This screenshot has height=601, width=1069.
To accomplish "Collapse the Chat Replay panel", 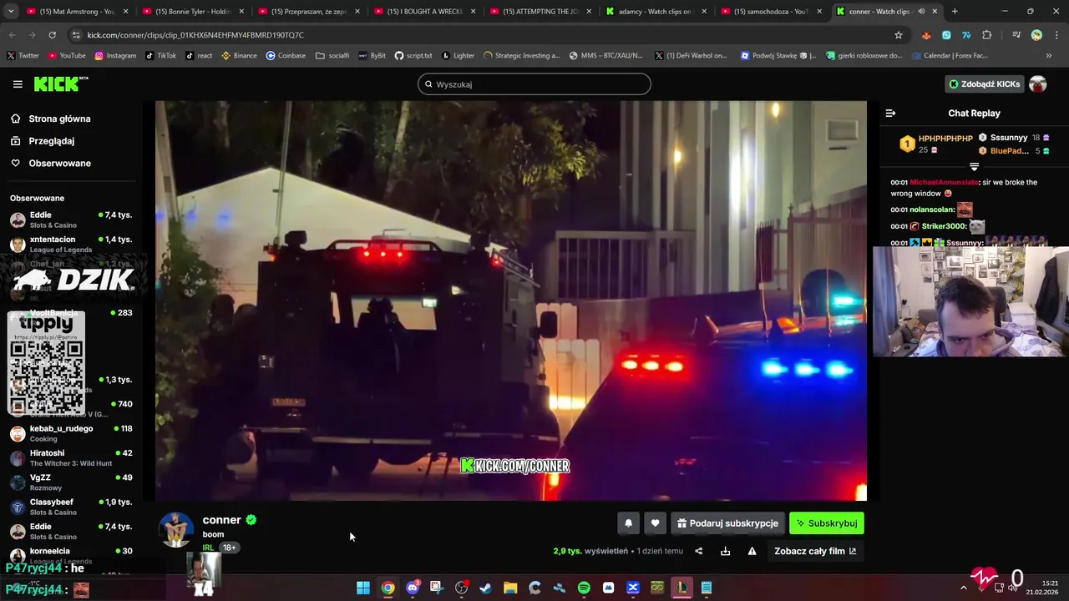I will pyautogui.click(x=890, y=113).
